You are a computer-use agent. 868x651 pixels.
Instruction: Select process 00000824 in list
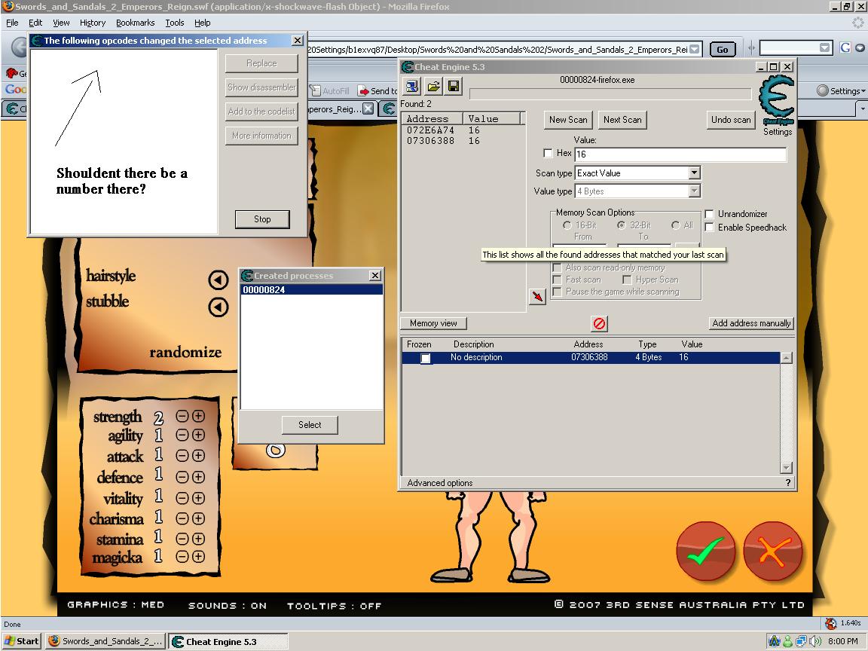[312, 289]
